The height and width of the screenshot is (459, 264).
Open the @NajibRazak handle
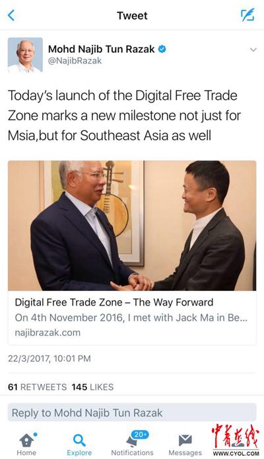75,61
